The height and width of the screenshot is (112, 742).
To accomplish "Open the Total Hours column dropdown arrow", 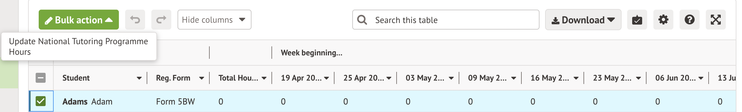I will click(264, 78).
